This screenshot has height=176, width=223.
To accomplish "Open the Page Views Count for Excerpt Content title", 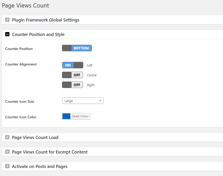I will [50, 152].
